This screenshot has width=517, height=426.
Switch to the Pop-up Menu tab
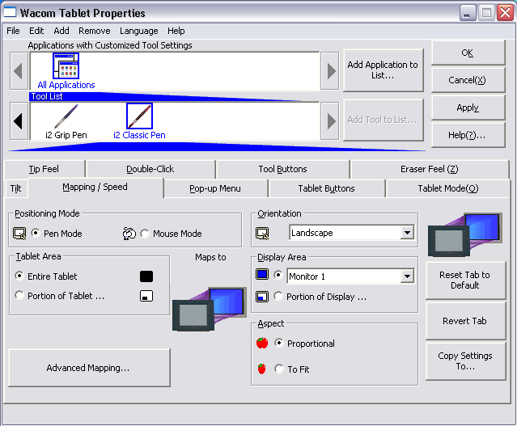pos(215,188)
